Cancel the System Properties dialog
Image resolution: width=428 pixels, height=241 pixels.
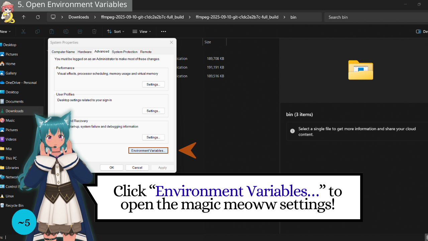[137, 168]
